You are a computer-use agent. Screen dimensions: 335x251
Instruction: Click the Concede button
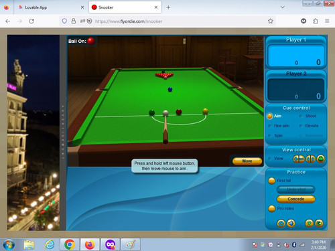296,199
